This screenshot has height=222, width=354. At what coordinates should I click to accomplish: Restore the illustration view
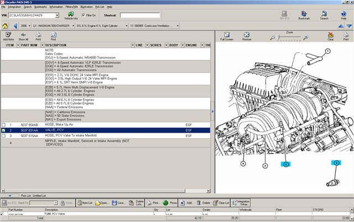tap(247, 36)
